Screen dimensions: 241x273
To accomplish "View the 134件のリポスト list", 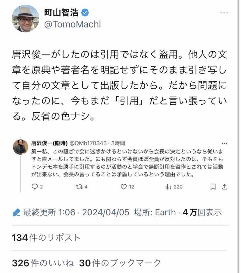I will tap(46, 238).
